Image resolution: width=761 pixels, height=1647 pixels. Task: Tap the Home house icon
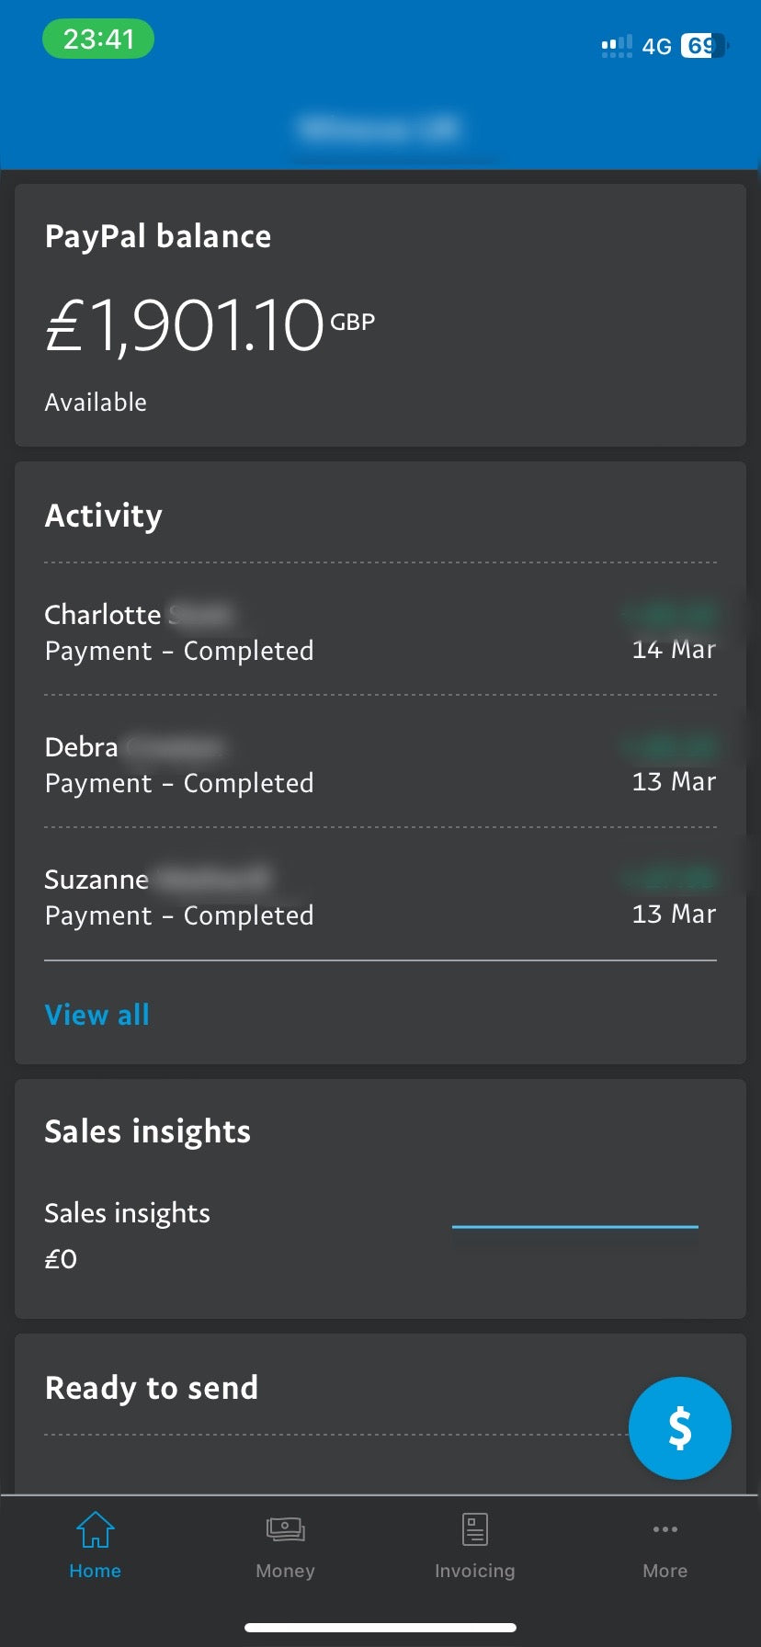click(96, 1529)
